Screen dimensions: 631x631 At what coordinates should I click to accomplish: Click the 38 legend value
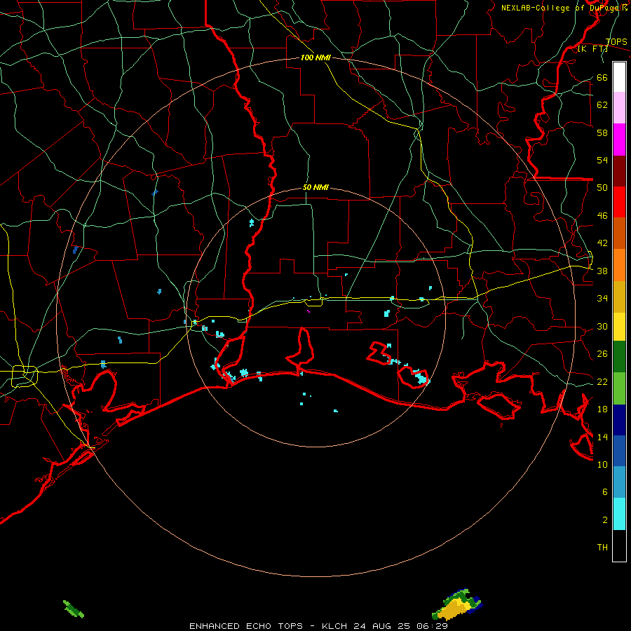point(602,271)
